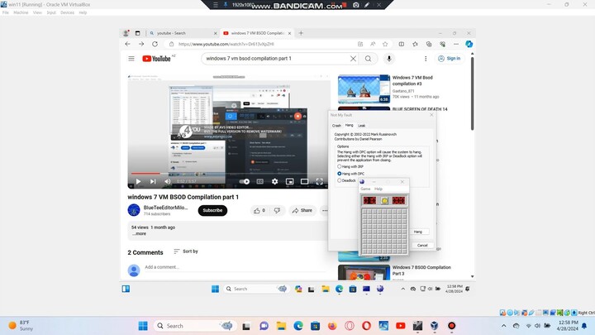The height and width of the screenshot is (335, 595).
Task: Open Bandicam recorder on host taskbar
Action: tap(451, 326)
